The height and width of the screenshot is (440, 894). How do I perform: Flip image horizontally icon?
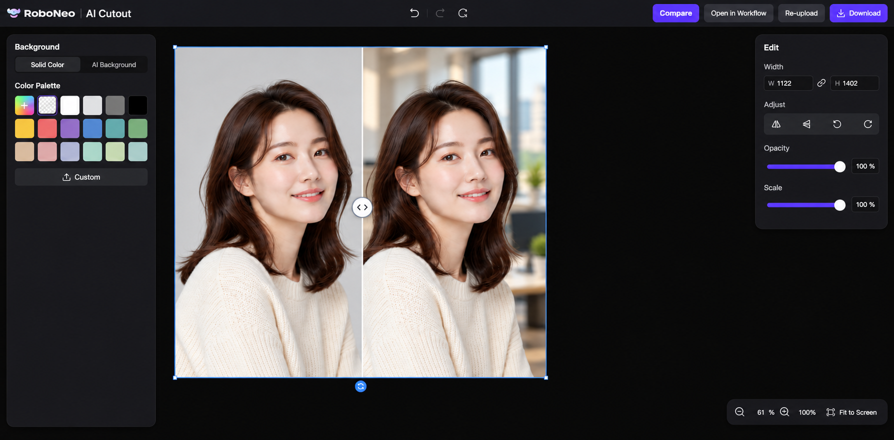(x=776, y=124)
